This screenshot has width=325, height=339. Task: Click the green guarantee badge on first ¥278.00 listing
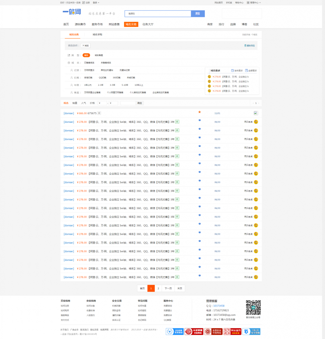click(x=177, y=122)
